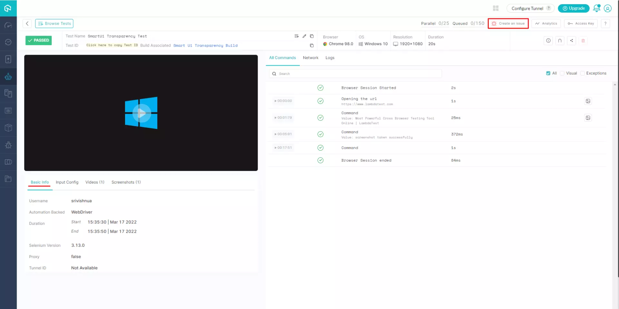Open the bug testing section from sidebar
This screenshot has width=619, height=309.
(x=8, y=145)
